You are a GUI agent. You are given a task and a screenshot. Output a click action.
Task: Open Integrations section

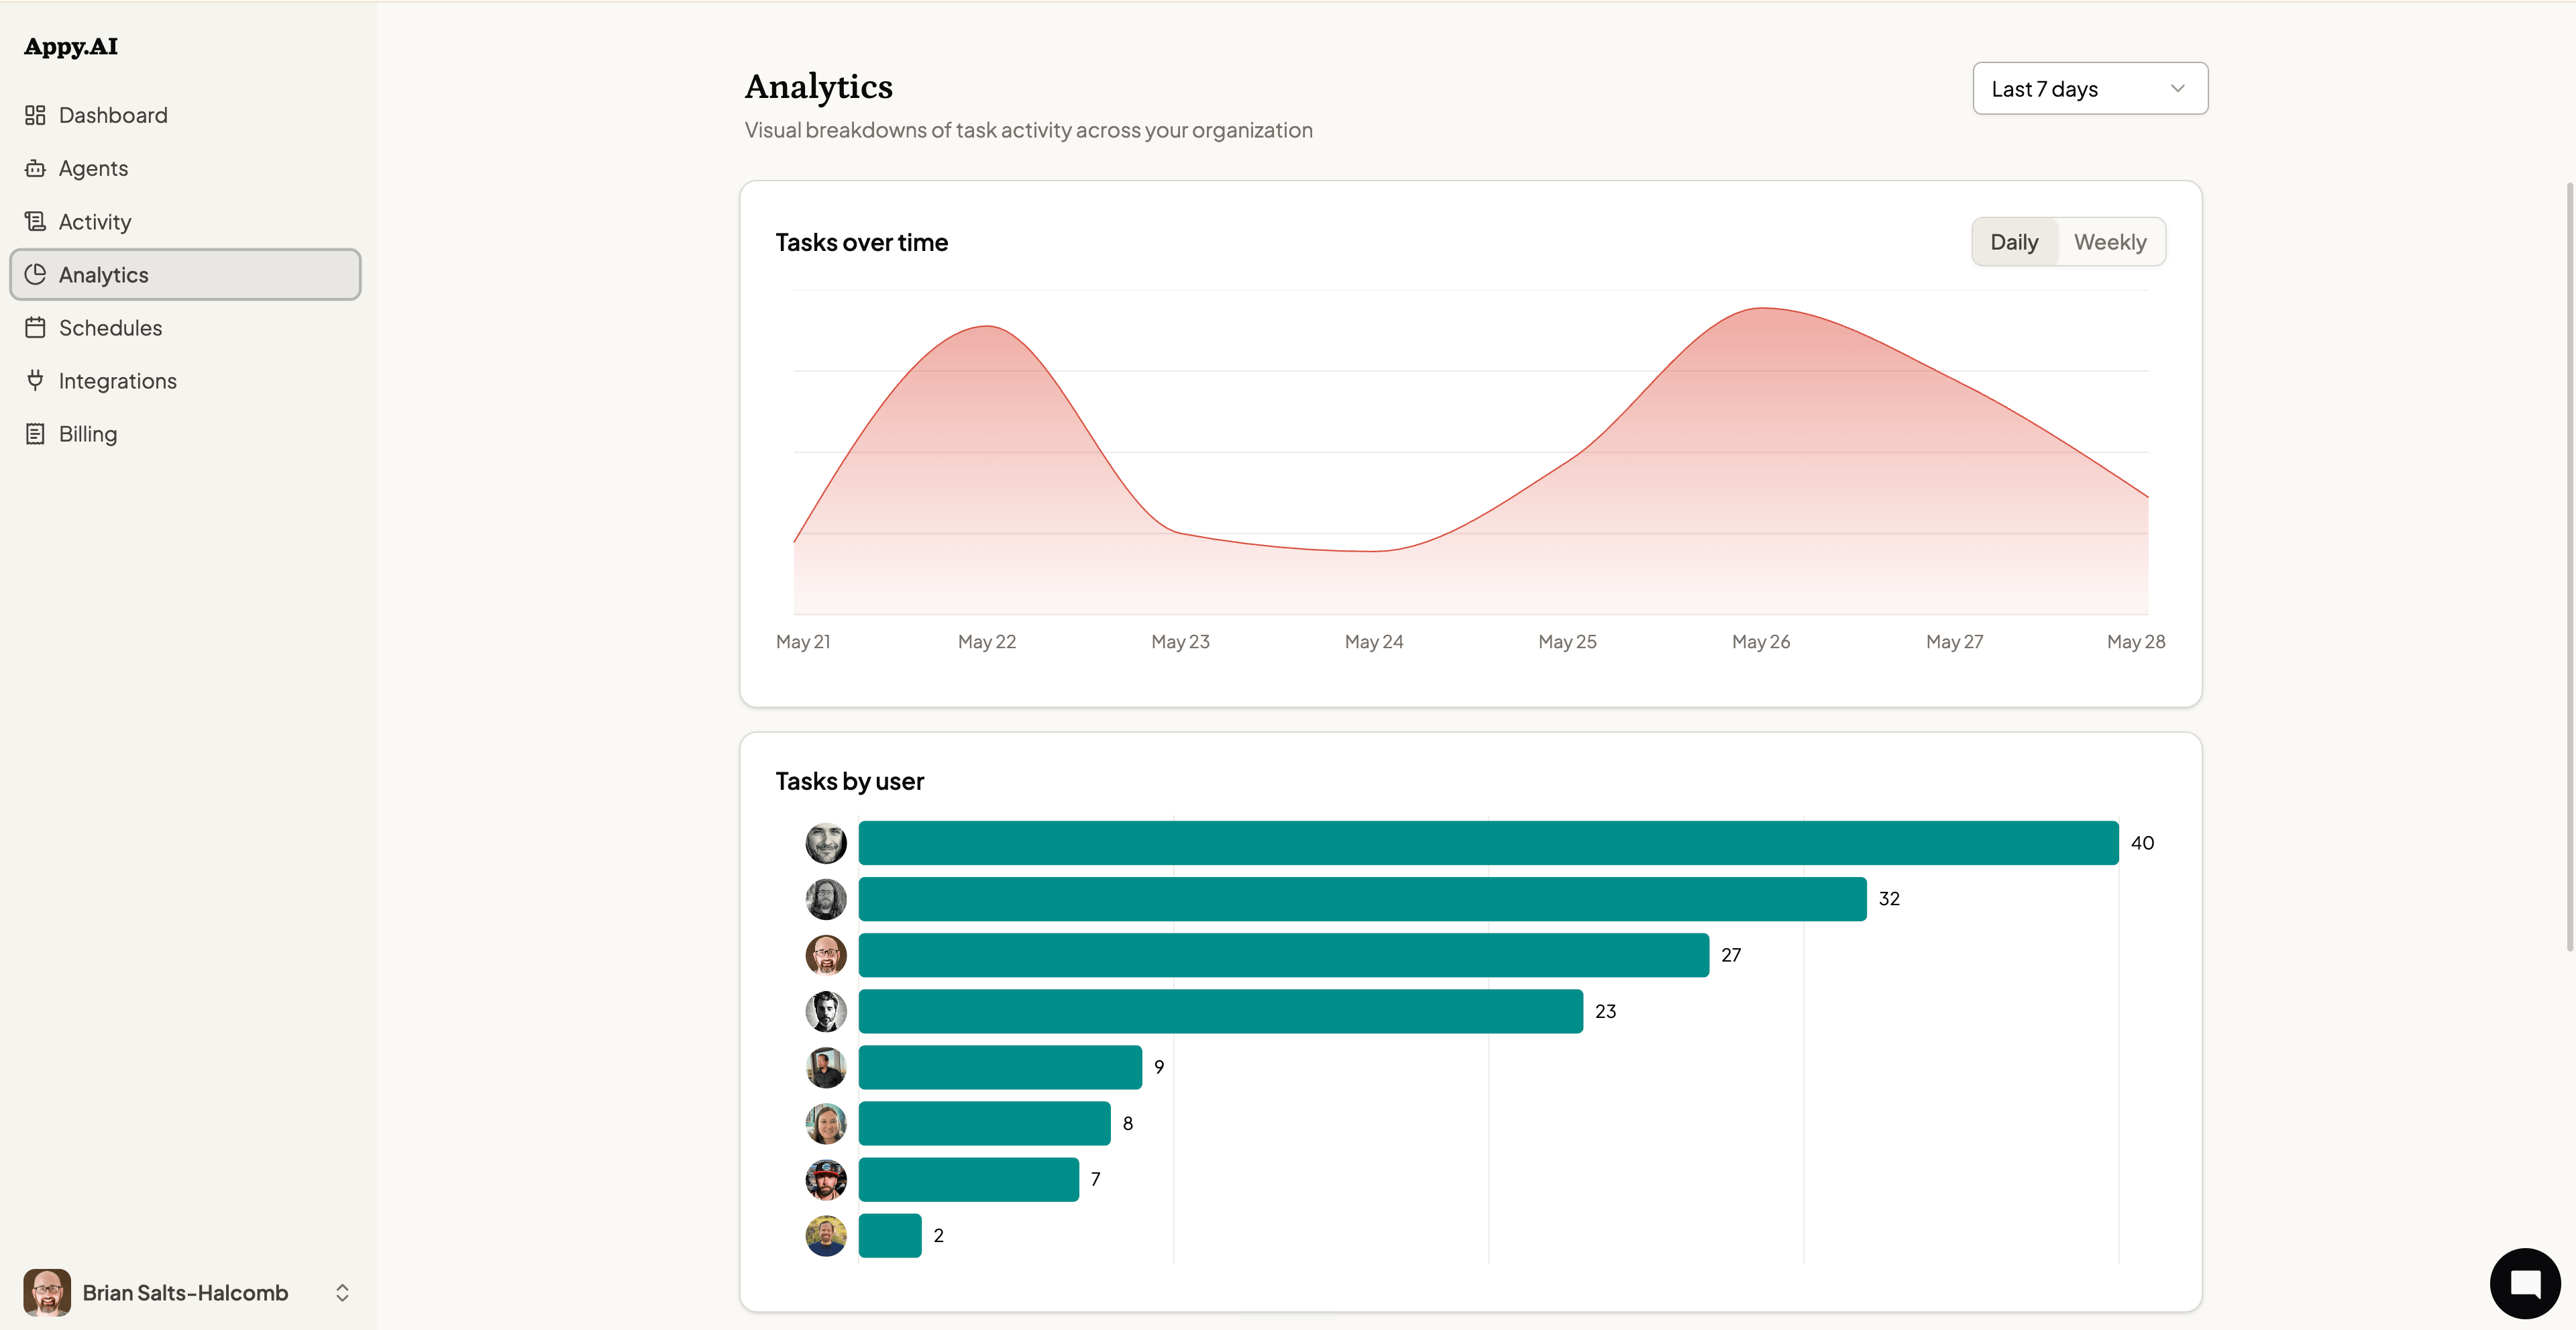tap(185, 380)
